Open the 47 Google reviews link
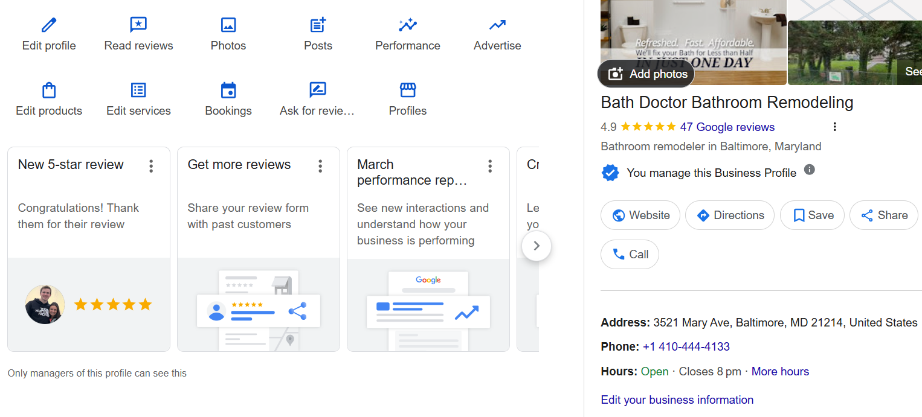The height and width of the screenshot is (417, 922). pos(727,127)
